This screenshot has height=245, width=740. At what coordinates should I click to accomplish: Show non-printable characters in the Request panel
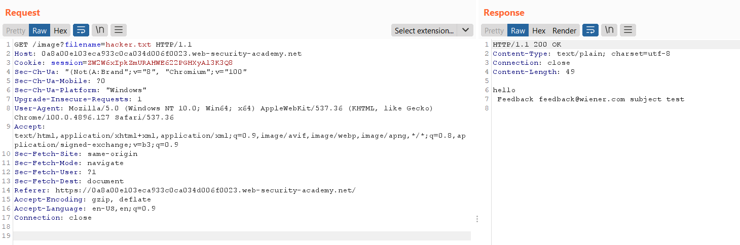coord(100,30)
